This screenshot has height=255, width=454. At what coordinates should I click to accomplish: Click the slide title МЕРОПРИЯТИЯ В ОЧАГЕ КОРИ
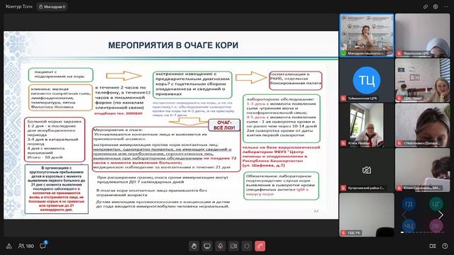pos(173,45)
